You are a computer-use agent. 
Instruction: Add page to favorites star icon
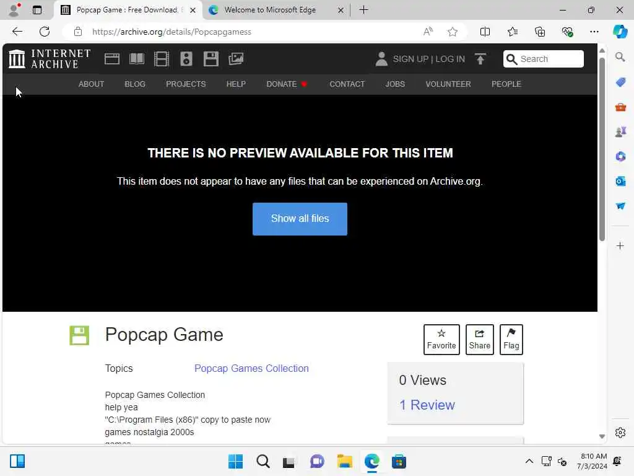click(x=453, y=32)
